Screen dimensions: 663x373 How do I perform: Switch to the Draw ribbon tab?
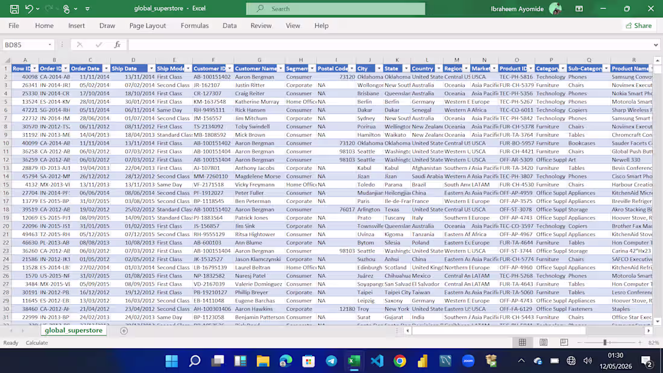(x=107, y=25)
